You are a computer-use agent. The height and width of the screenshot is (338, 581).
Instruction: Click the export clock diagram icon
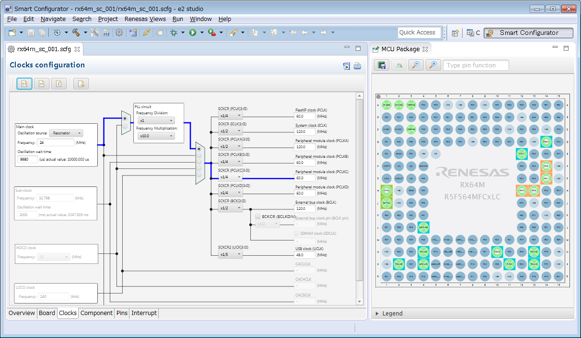point(81,84)
